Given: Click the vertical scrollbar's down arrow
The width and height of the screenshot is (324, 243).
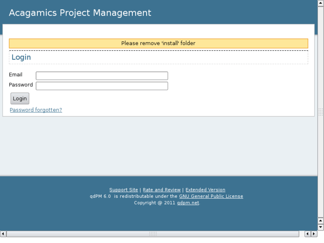Looking at the screenshot, I should click(320, 227).
